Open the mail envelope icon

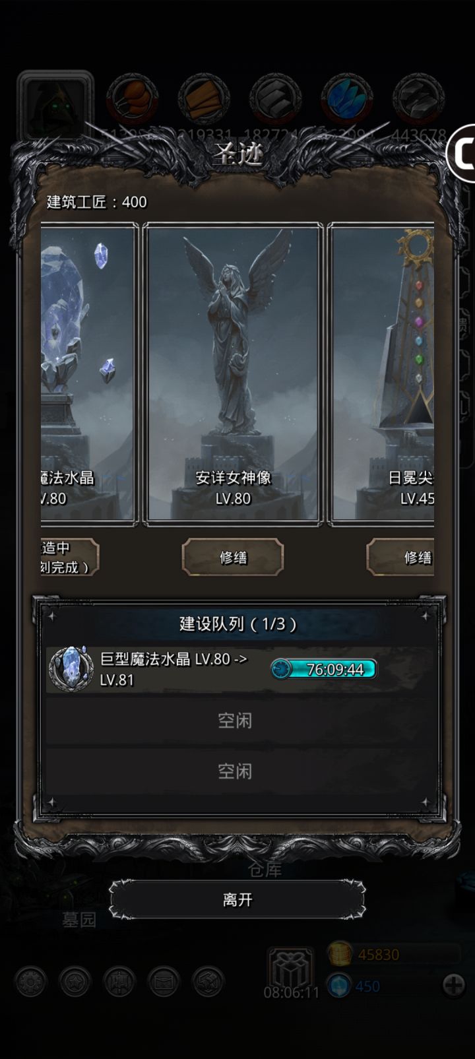tap(164, 981)
